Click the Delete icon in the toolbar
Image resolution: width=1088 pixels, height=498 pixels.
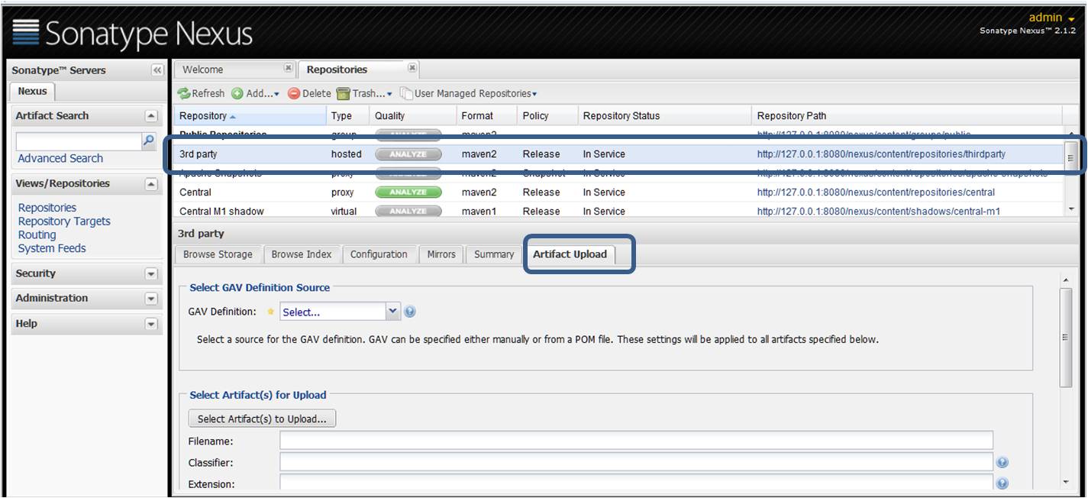(x=294, y=93)
